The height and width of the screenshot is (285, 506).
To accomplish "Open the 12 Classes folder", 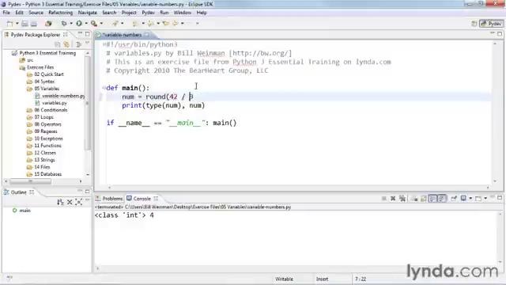I will point(45,153).
